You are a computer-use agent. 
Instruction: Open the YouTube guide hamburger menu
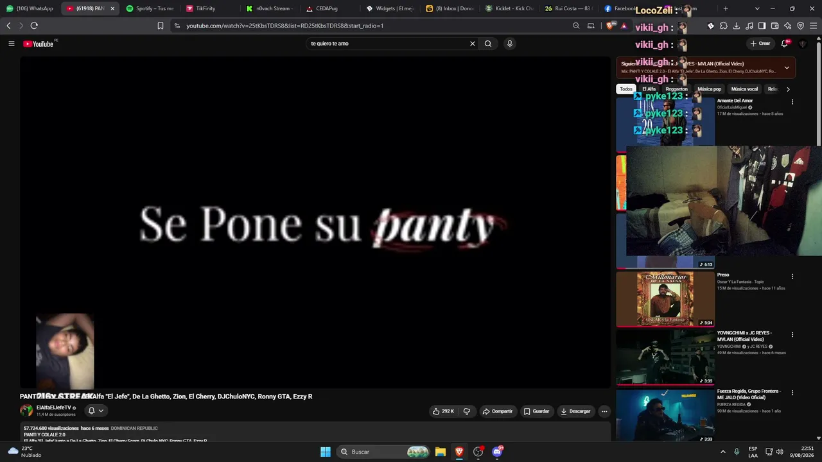pos(11,44)
